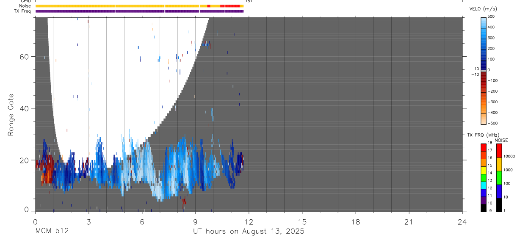The width and height of the screenshot is (520, 240).
Task: Click the x-axis hour label 12
Action: pyautogui.click(x=249, y=222)
